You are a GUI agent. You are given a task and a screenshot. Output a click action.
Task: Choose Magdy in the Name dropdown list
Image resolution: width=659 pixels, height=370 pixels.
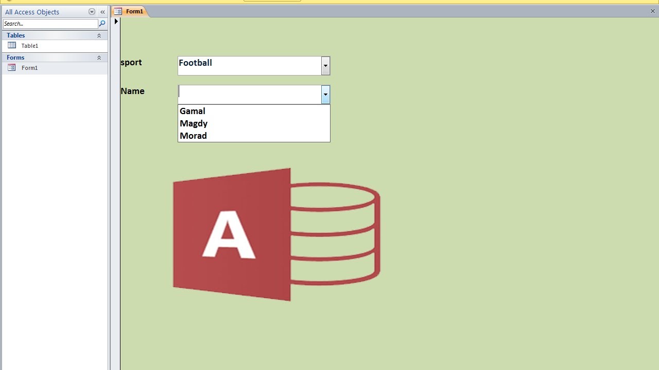coord(254,123)
